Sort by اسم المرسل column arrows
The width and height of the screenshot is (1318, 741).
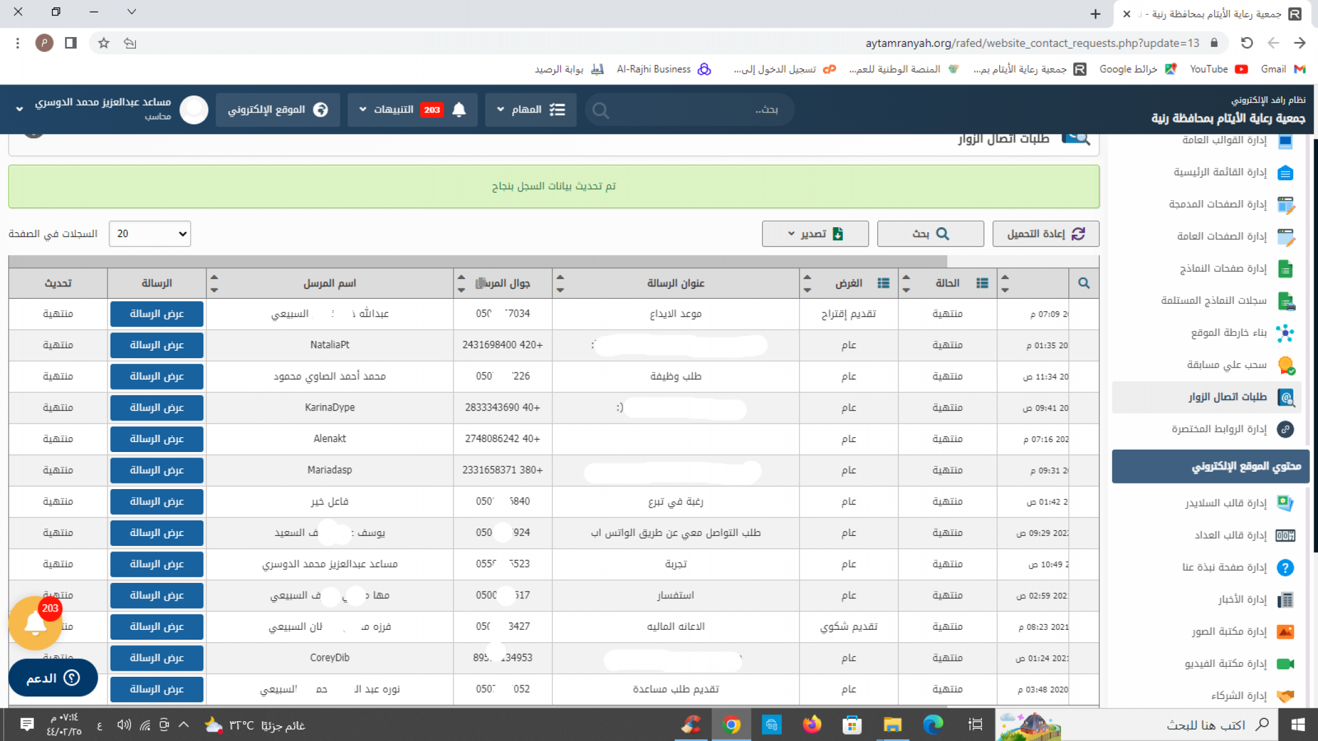(214, 283)
